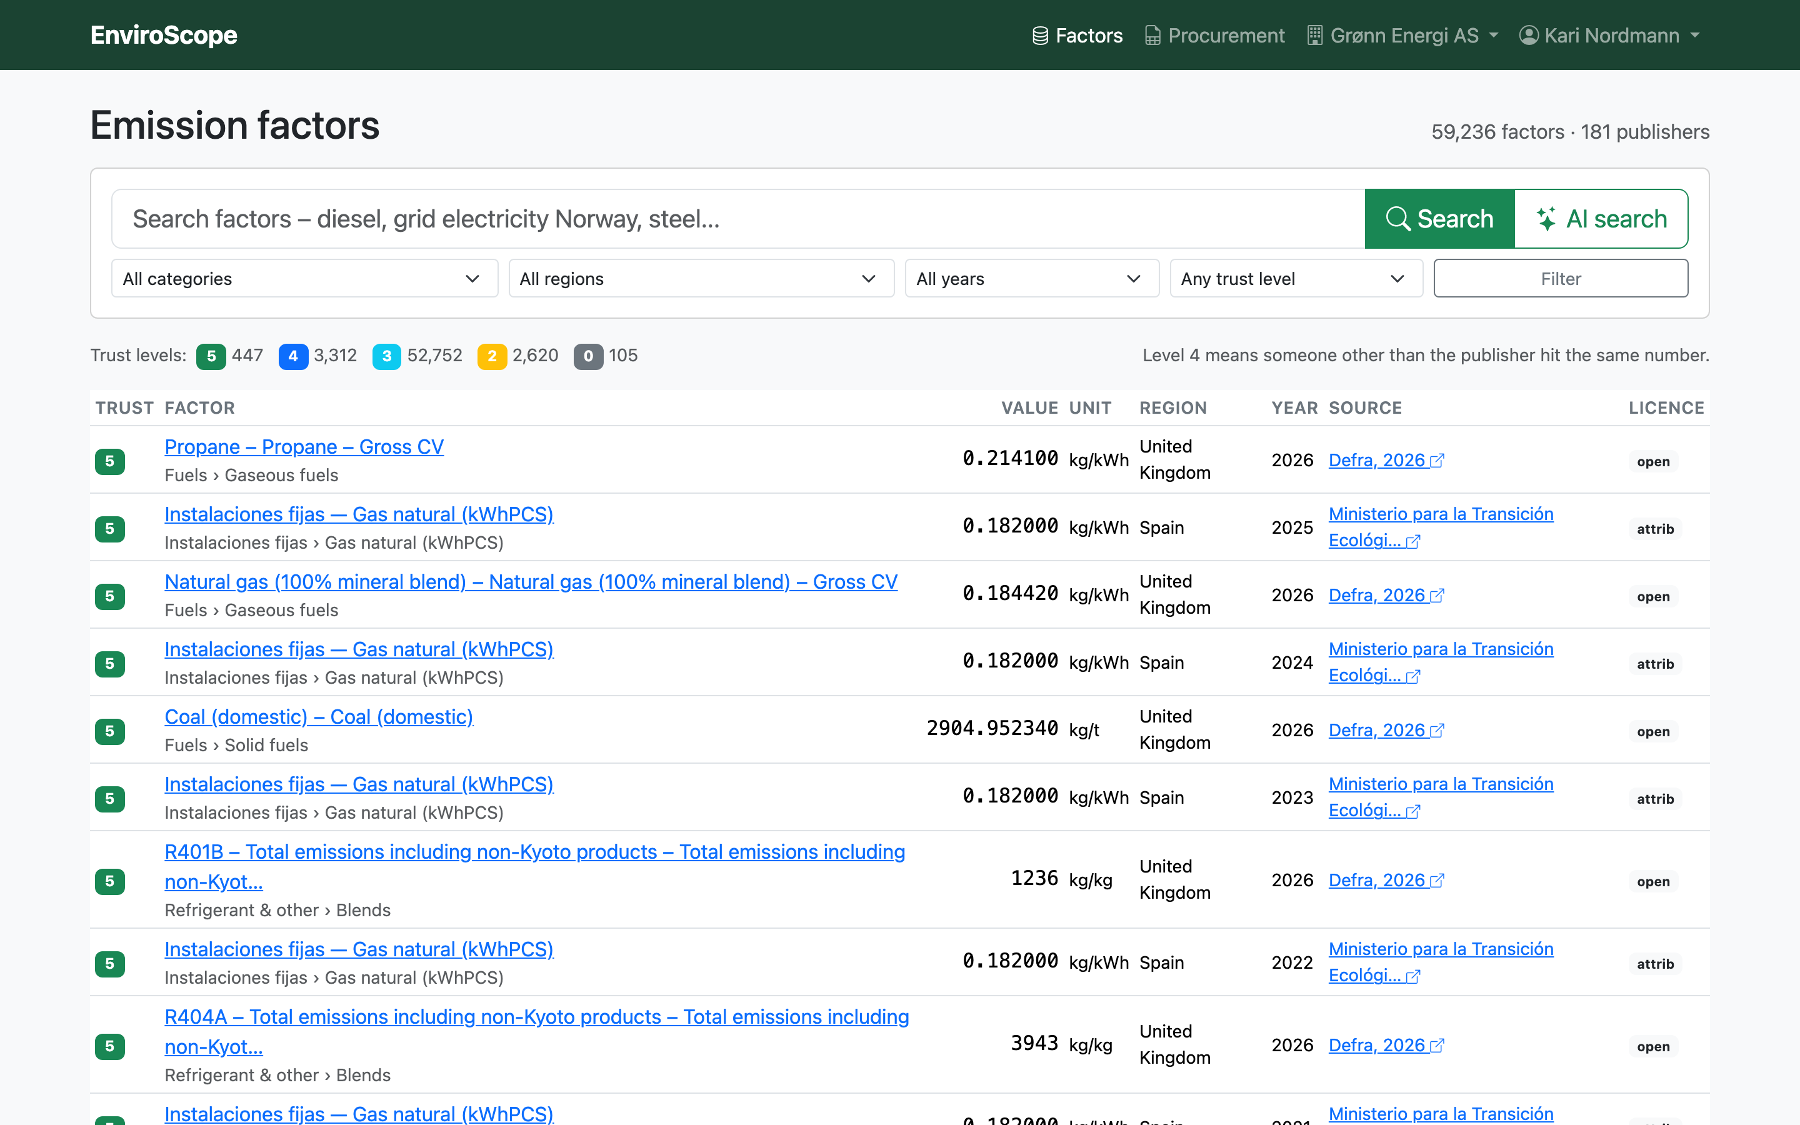
Task: Click the trust 5 badge on R401B row
Action: tap(110, 882)
